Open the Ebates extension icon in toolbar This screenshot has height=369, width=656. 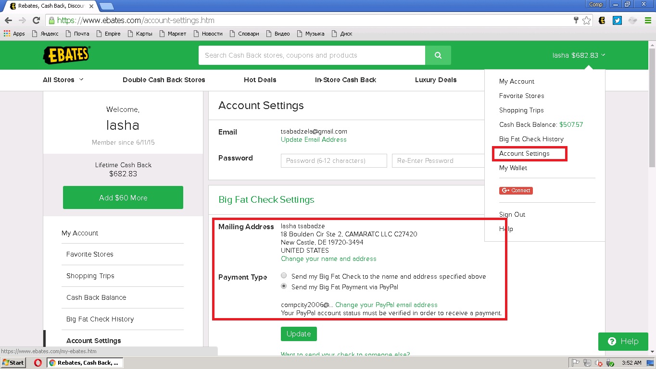602,21
